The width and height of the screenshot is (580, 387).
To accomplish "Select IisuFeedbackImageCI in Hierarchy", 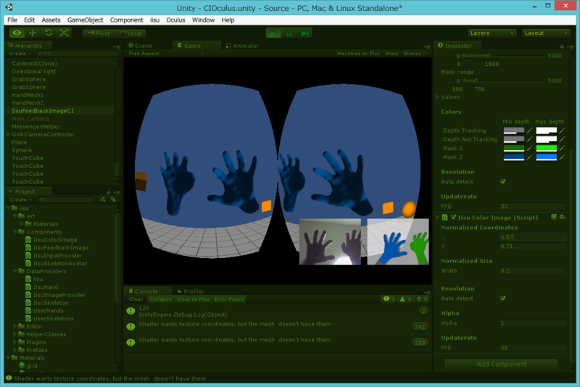I will [x=43, y=111].
